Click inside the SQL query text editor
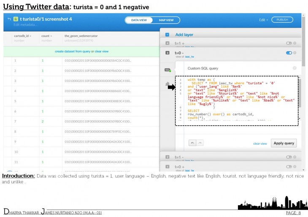The image size is (308, 217). pyautogui.click(x=236, y=100)
